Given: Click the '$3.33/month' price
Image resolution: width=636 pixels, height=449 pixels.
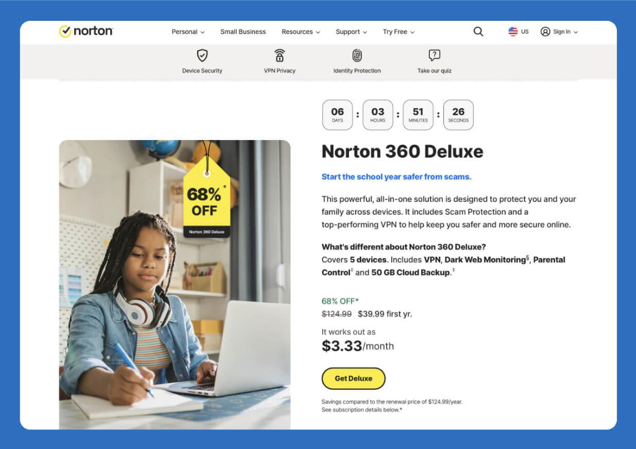Looking at the screenshot, I should [358, 346].
